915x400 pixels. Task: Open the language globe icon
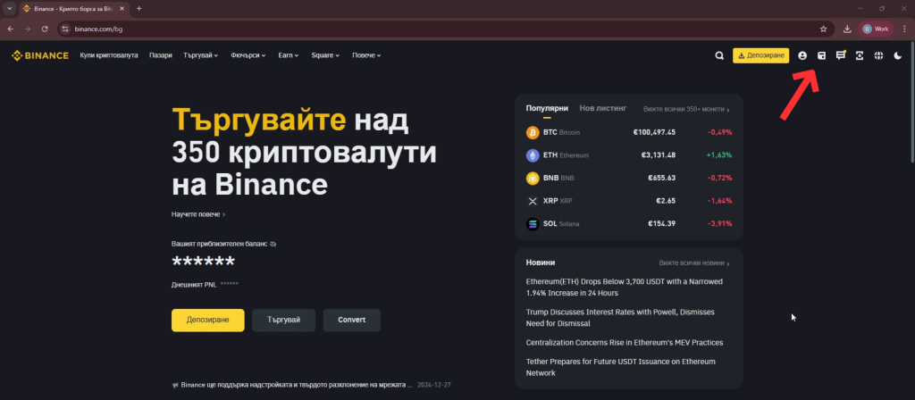[x=878, y=55]
